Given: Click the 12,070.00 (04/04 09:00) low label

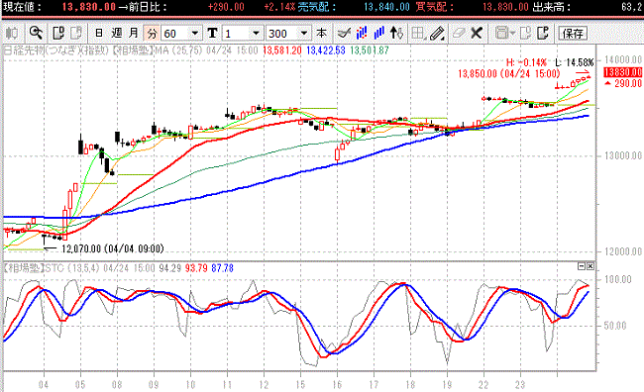Looking at the screenshot, I should [113, 248].
